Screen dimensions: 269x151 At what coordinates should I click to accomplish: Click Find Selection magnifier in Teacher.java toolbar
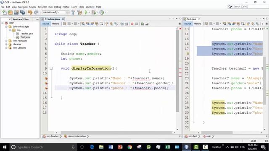tap(83, 24)
